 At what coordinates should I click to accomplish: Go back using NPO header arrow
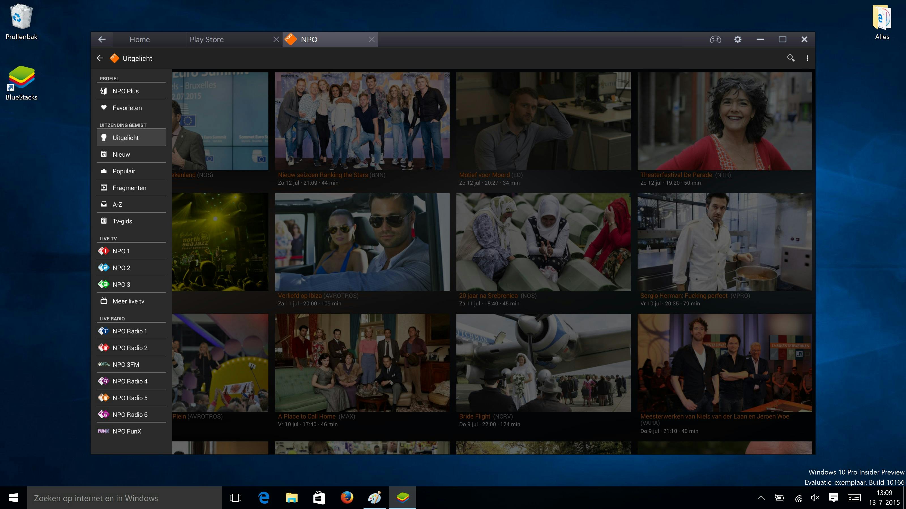click(x=100, y=58)
